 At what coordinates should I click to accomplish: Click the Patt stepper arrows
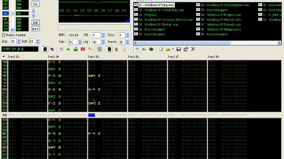pyautogui.click(x=80, y=42)
